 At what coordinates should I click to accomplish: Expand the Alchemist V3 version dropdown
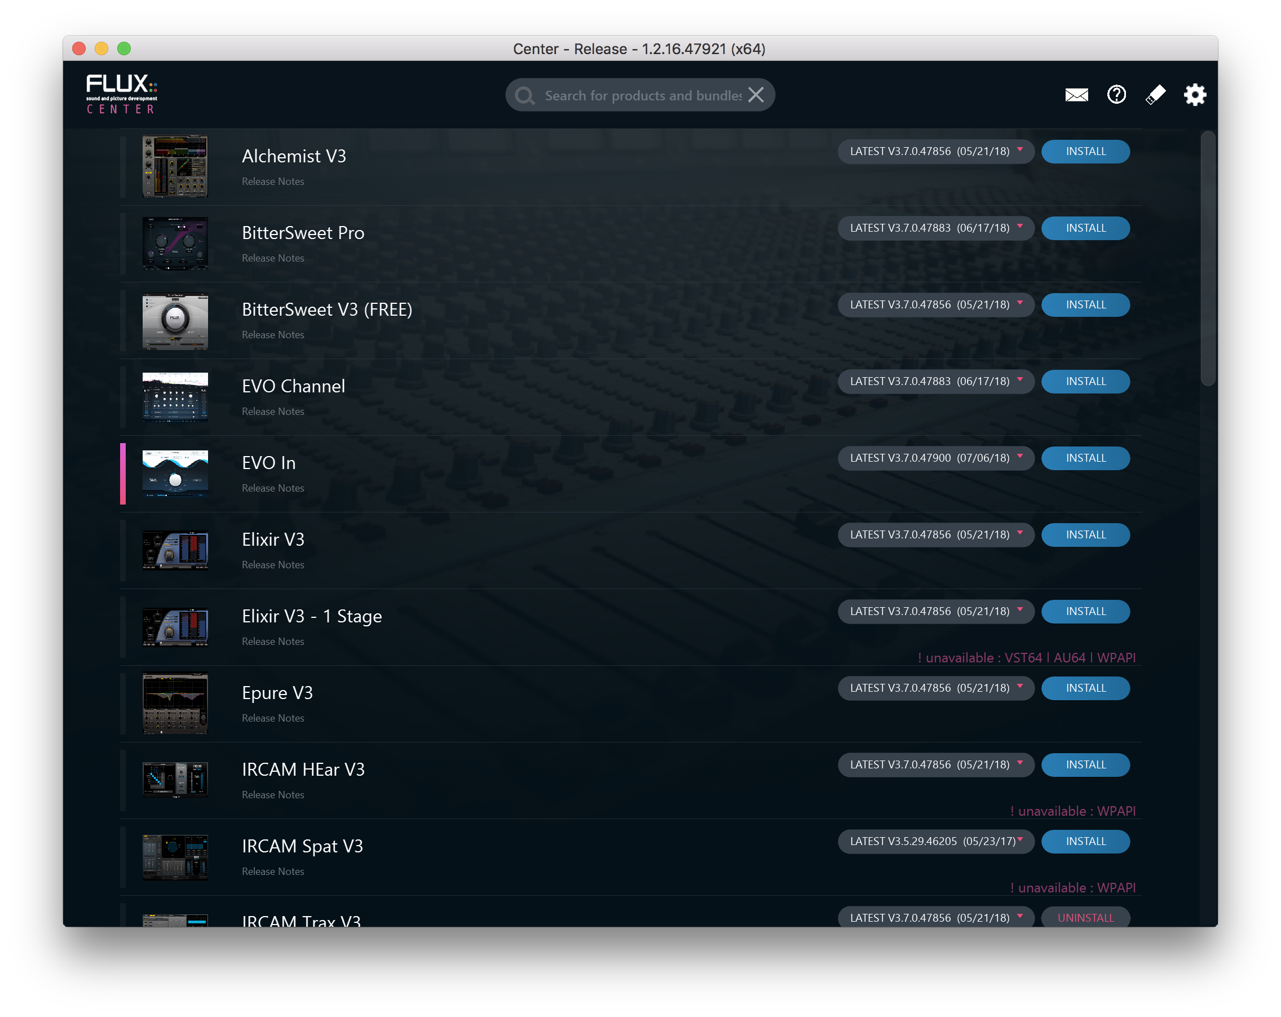coord(935,152)
